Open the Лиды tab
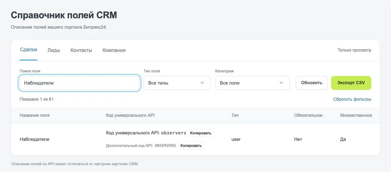Screen dimensions: 391x172 [x=54, y=50]
